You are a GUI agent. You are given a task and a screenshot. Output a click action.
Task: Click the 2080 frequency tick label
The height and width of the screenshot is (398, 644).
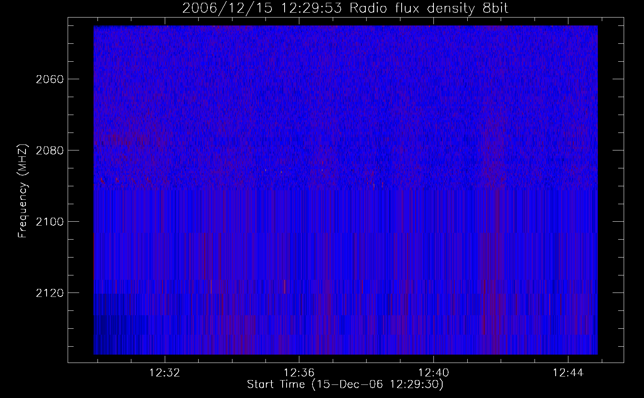coord(50,150)
